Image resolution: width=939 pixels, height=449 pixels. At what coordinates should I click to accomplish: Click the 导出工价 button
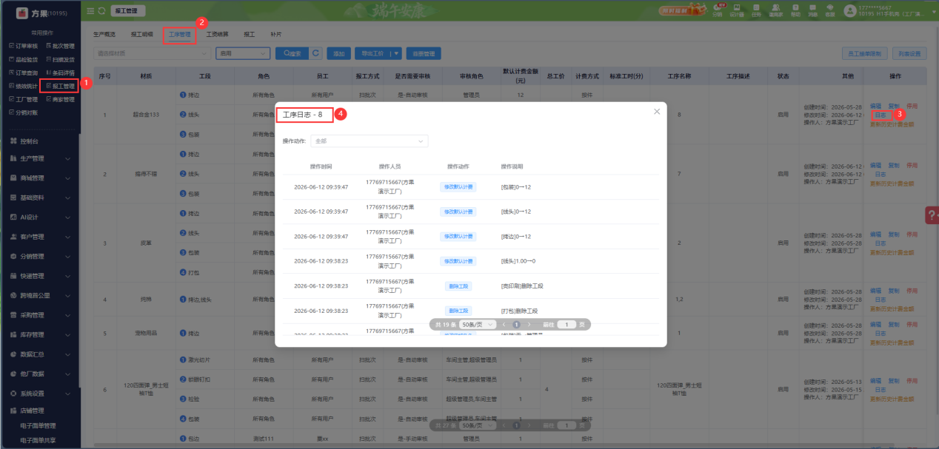372,53
